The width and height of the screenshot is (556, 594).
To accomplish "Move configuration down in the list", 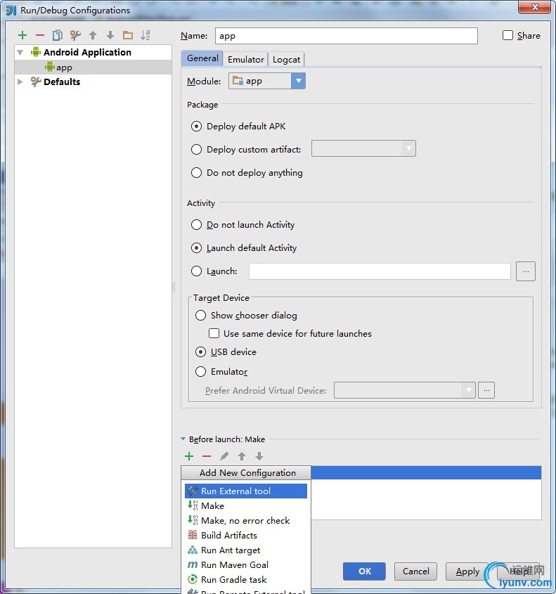I will (x=110, y=35).
